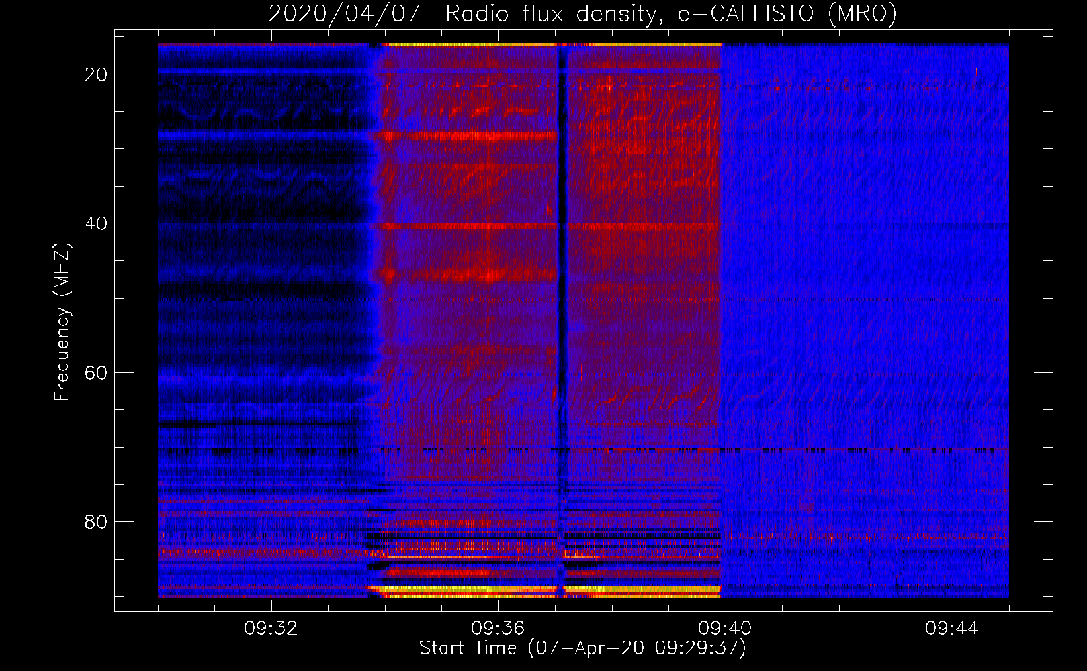Select the 20 MHz frequency tick label
The image size is (1087, 671).
coord(96,74)
